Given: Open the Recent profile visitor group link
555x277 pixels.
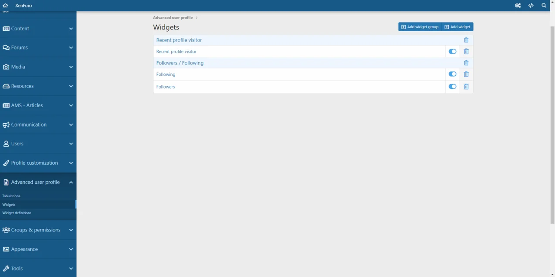Looking at the screenshot, I should tap(179, 40).
